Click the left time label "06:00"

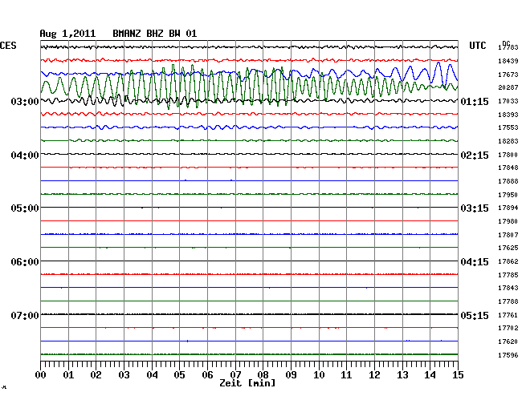coord(25,262)
